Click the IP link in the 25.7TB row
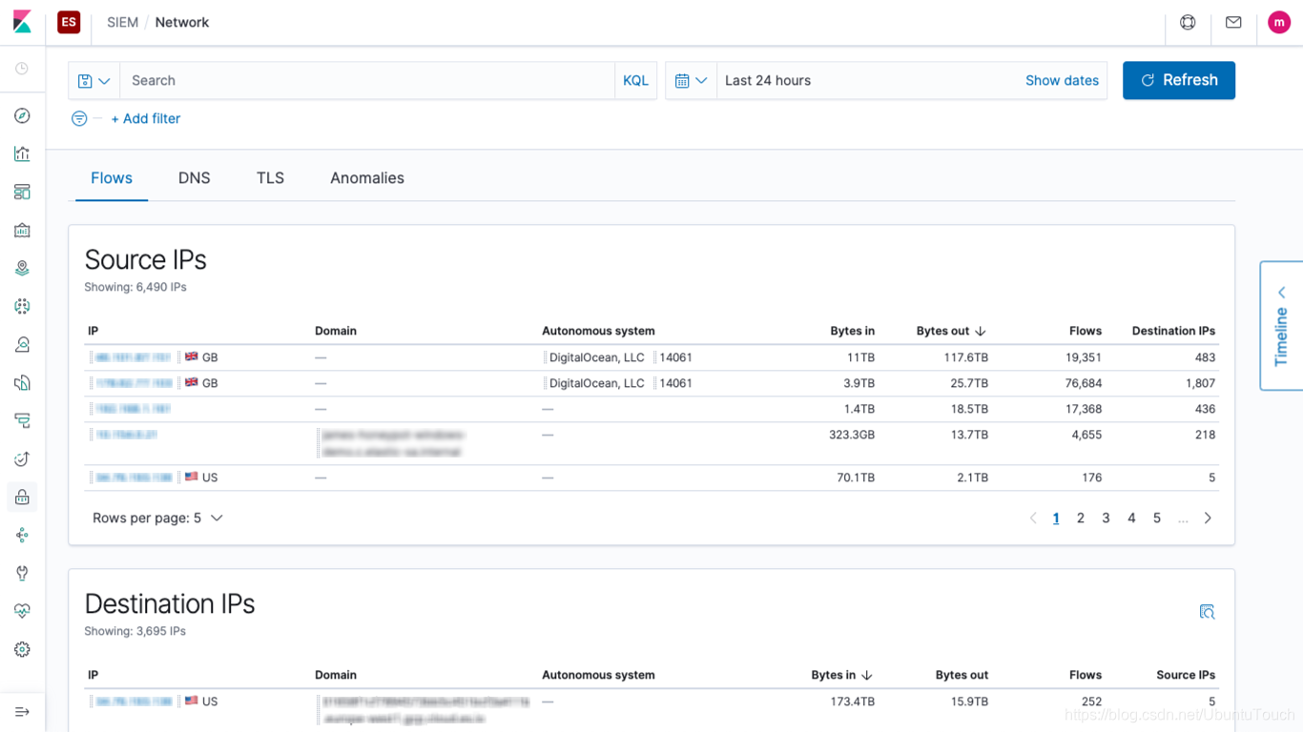 [134, 383]
